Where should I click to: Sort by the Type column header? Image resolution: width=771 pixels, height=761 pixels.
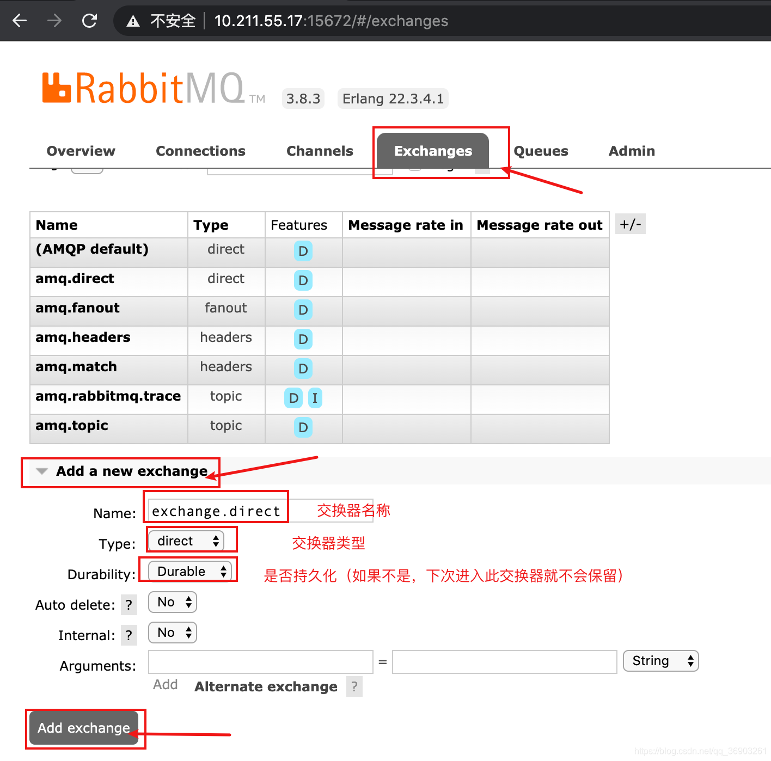click(211, 225)
